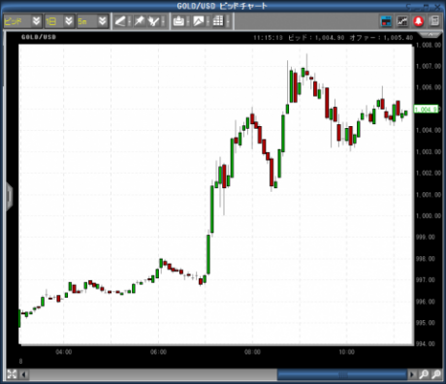
Task: Click the scroll left arrow
Action: point(23,374)
